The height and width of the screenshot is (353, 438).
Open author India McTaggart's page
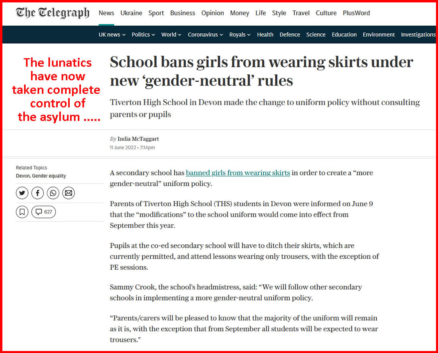pyautogui.click(x=138, y=139)
